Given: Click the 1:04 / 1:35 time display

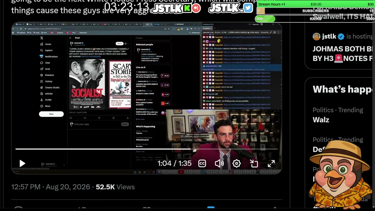Looking at the screenshot, I should click(x=175, y=164).
